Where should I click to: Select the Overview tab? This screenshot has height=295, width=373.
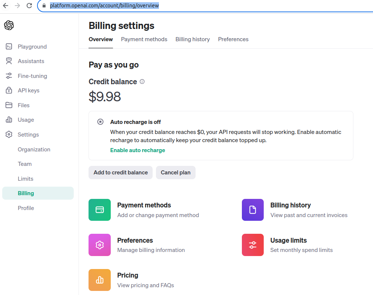pyautogui.click(x=101, y=39)
